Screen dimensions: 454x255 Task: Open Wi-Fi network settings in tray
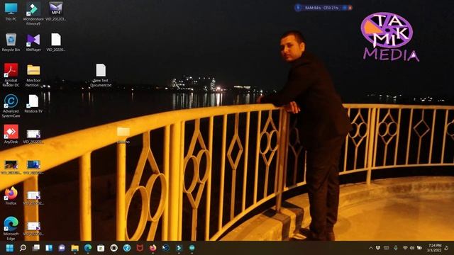click(405, 248)
